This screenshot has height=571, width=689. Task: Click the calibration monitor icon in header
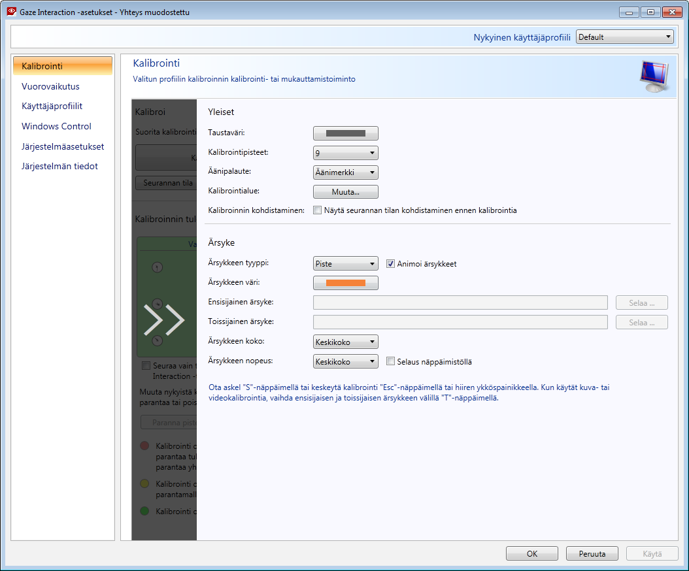point(654,76)
